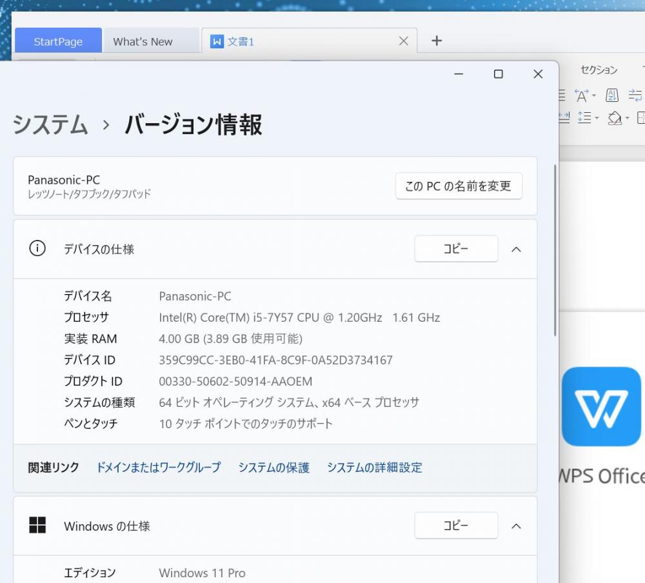Click the この PC の名前を変更 button
Image resolution: width=645 pixels, height=583 pixels.
(459, 186)
